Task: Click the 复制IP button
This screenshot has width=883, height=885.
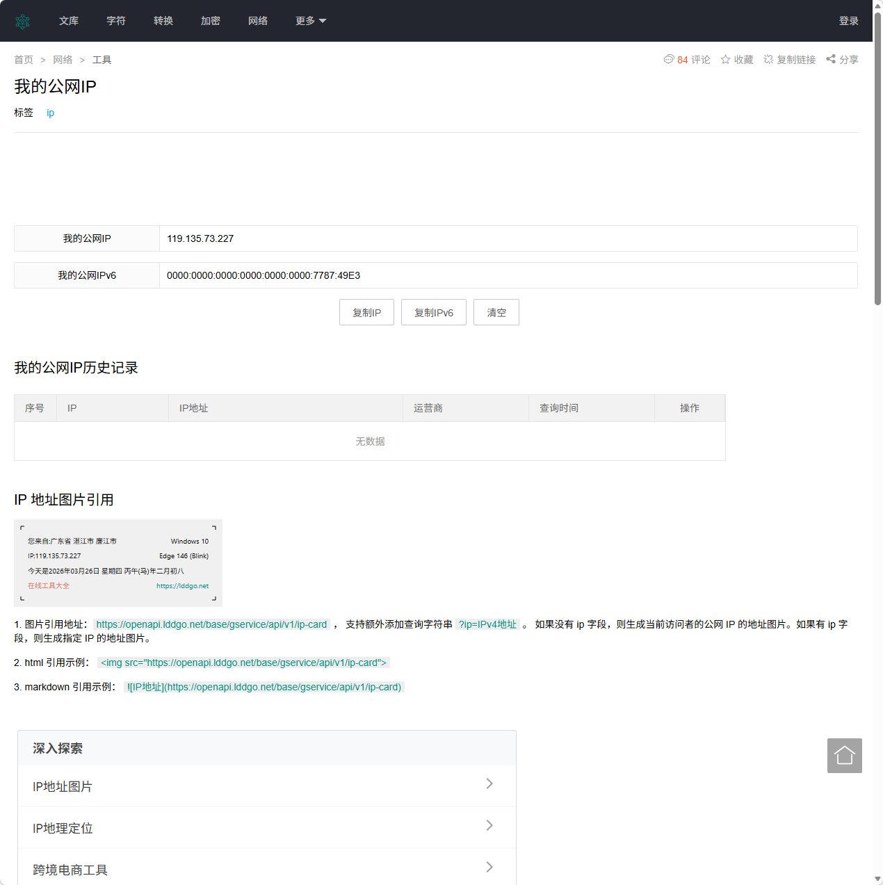Action: [x=366, y=312]
